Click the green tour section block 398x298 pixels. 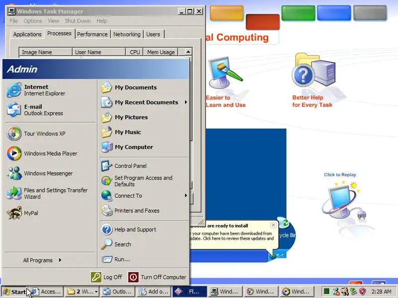tap(298, 13)
